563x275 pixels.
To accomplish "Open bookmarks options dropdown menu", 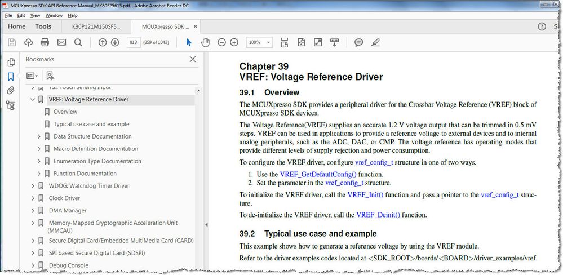I will pyautogui.click(x=32, y=76).
